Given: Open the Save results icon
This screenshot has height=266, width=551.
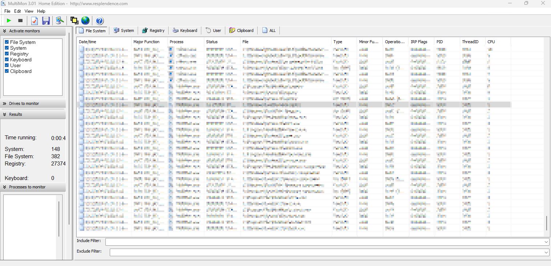Looking at the screenshot, I should point(46,20).
